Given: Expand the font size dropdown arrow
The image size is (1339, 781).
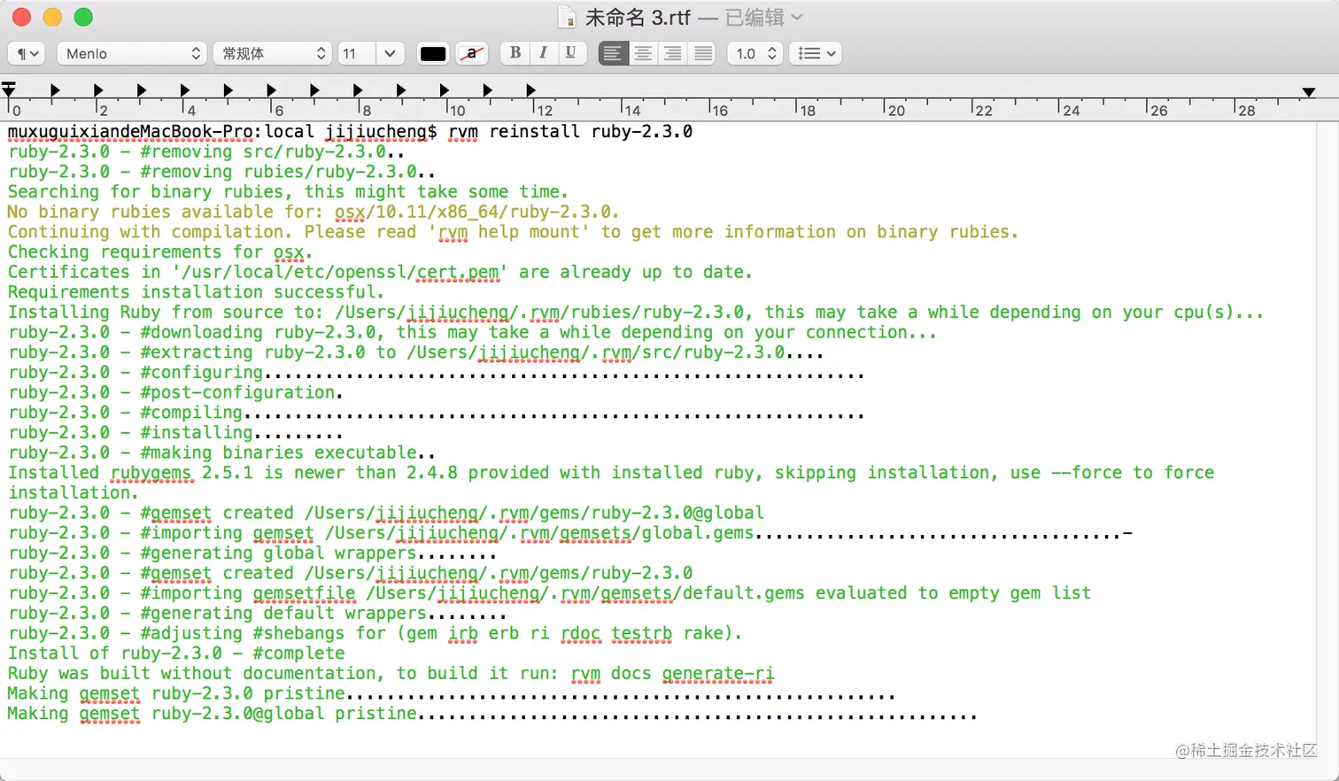Looking at the screenshot, I should 390,54.
